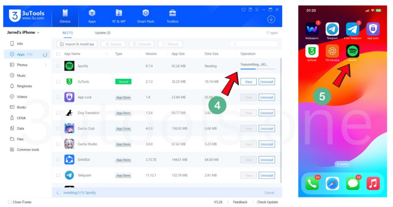
Task: Open the iDevice tab
Action: point(65,16)
